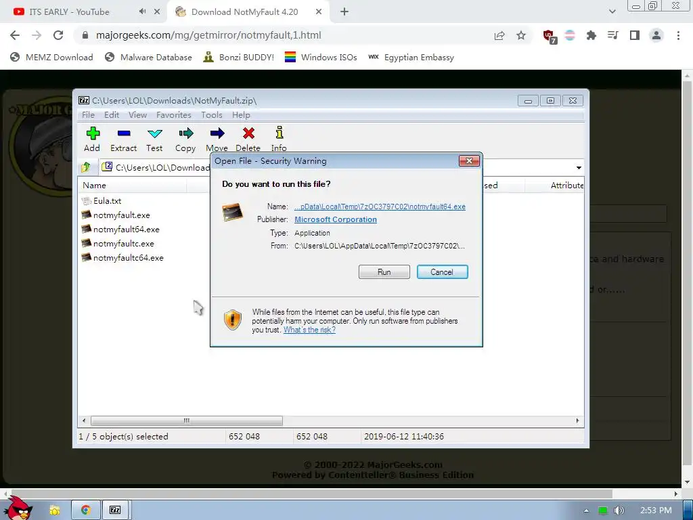Select the notmyfaultc64.exe file
This screenshot has width=693, height=520.
[122, 257]
